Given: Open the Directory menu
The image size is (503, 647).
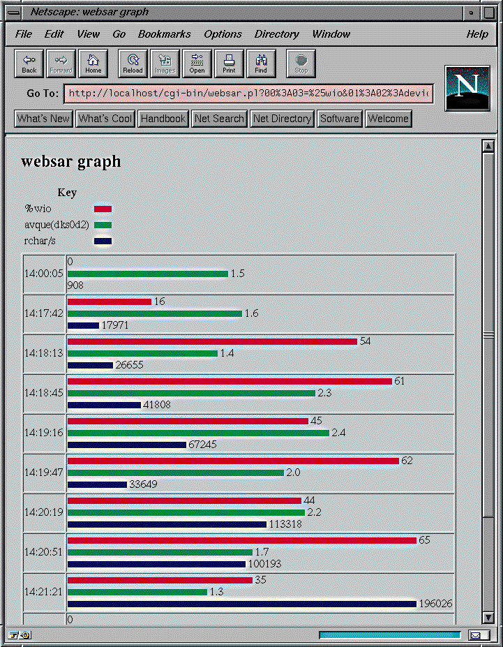Looking at the screenshot, I should coord(276,34).
